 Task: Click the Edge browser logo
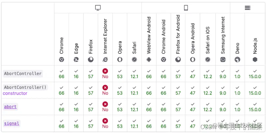click(x=76, y=59)
